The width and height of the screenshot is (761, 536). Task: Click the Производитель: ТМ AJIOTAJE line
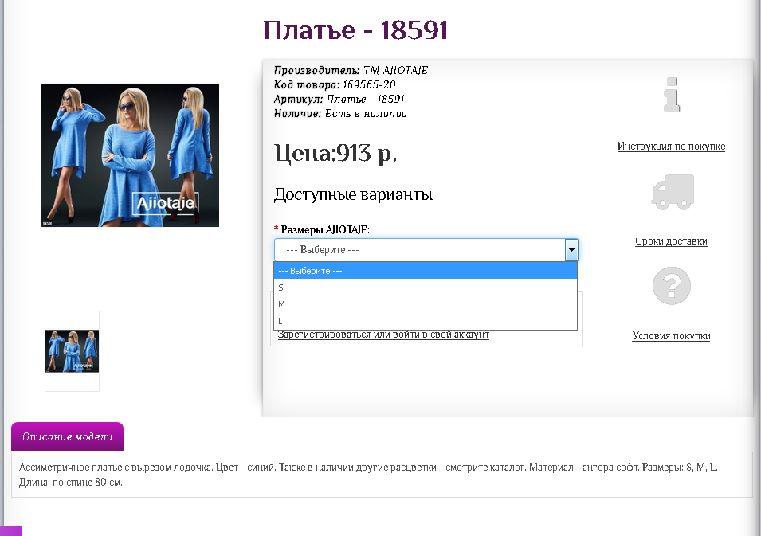coord(351,71)
